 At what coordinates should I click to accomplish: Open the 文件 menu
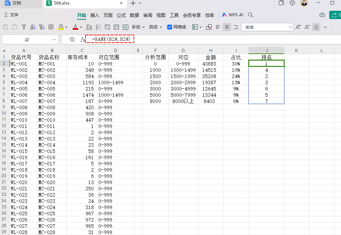11,15
